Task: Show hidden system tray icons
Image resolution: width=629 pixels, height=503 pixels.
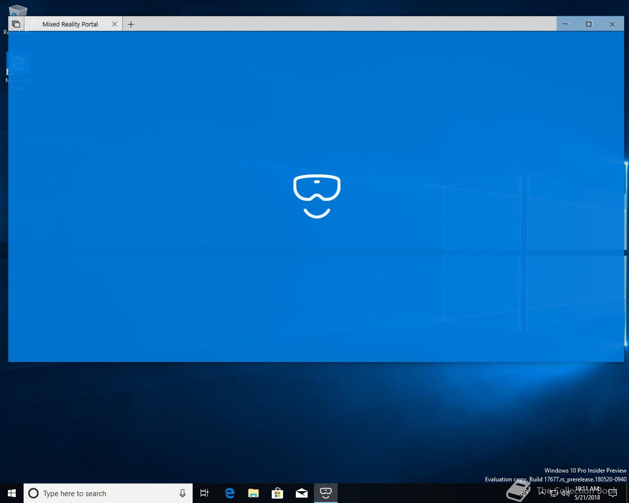Action: pos(543,493)
